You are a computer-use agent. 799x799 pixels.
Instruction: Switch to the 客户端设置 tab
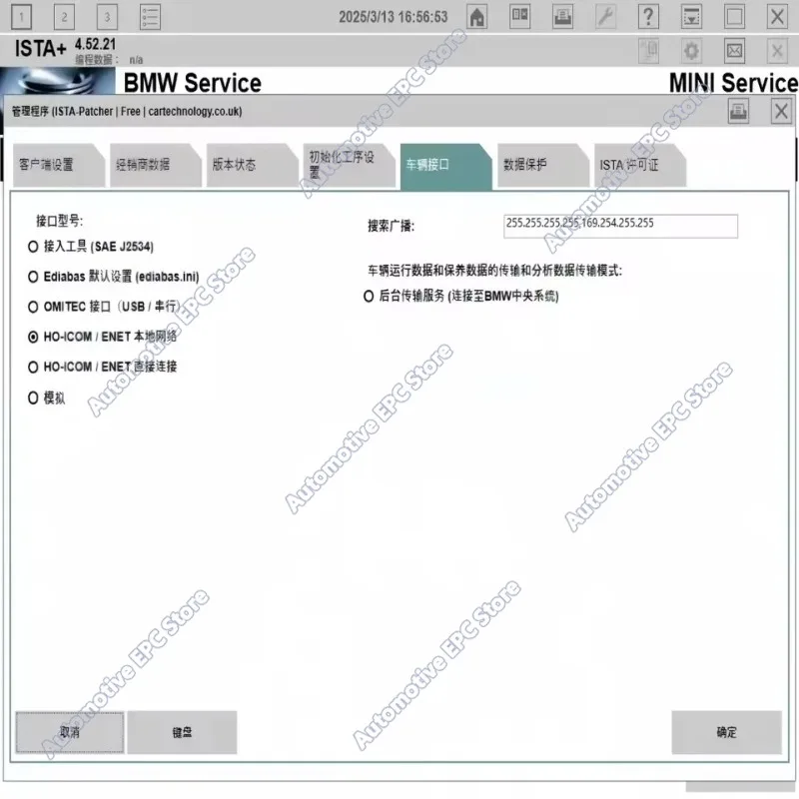pos(58,166)
